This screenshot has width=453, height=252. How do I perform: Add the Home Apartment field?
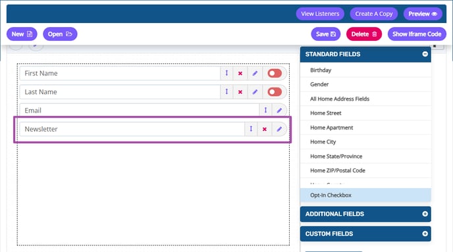365,128
